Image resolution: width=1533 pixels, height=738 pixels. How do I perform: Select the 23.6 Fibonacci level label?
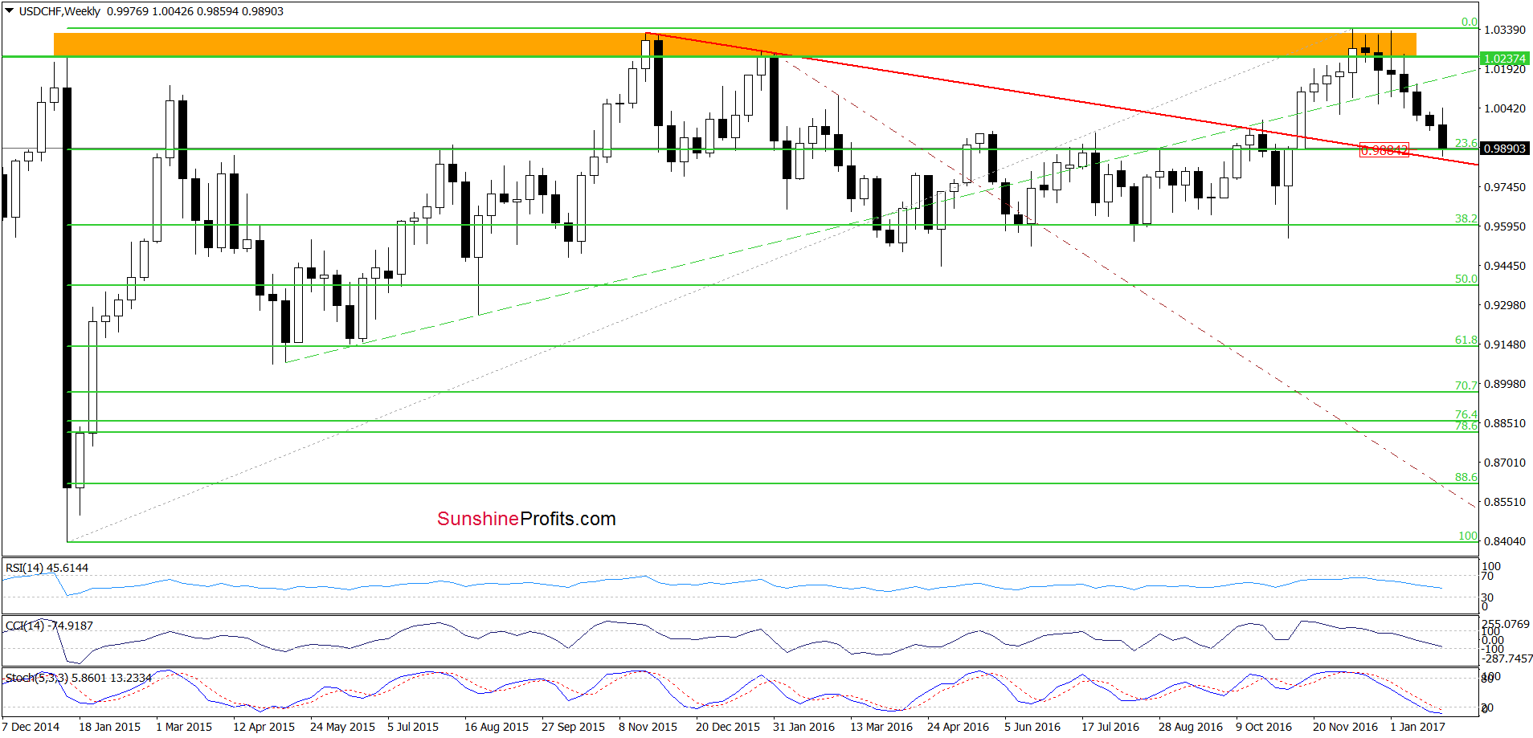(1466, 143)
